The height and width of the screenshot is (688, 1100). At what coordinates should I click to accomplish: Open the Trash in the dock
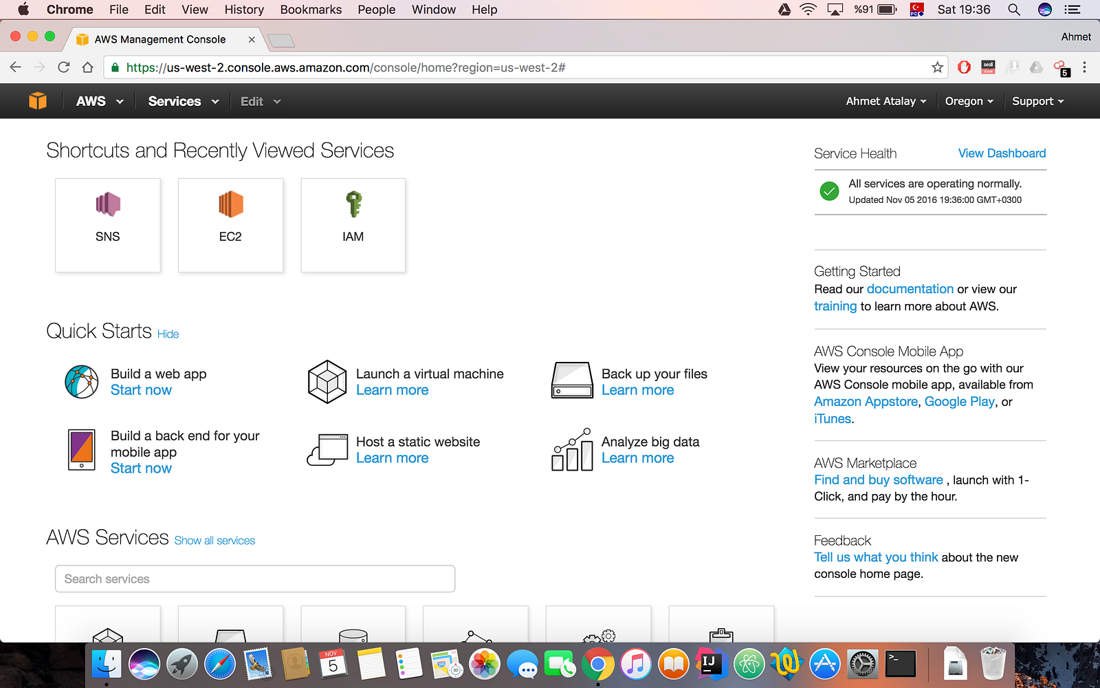[x=993, y=665]
